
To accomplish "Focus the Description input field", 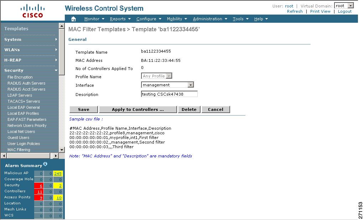I will click(x=169, y=94).
